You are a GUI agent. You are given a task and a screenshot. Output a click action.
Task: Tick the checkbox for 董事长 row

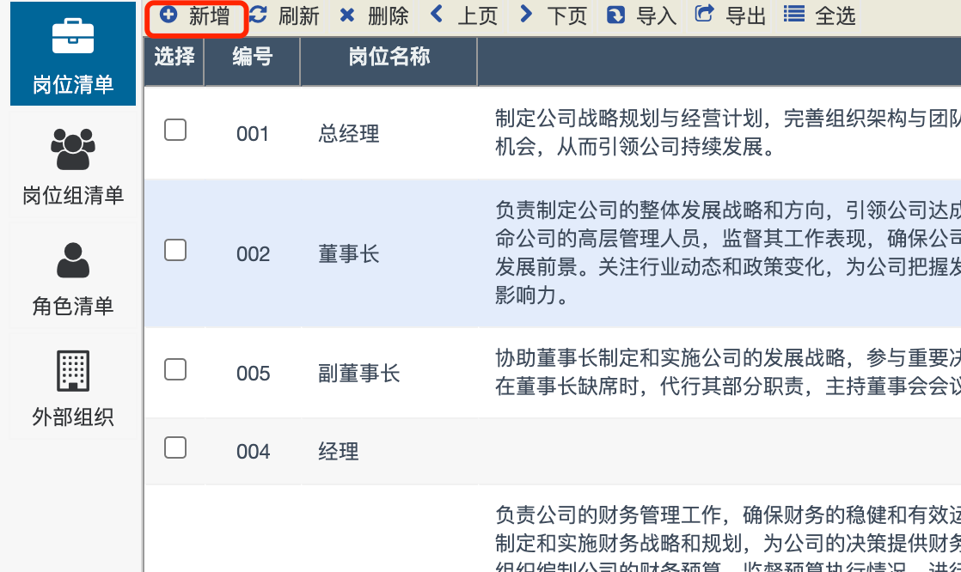175,250
